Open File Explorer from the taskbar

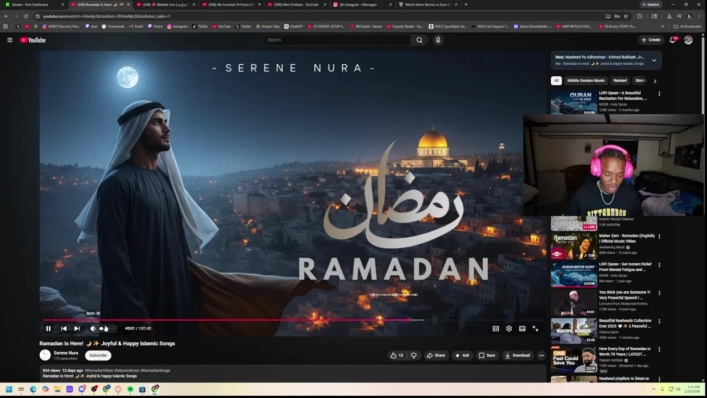coord(57,389)
